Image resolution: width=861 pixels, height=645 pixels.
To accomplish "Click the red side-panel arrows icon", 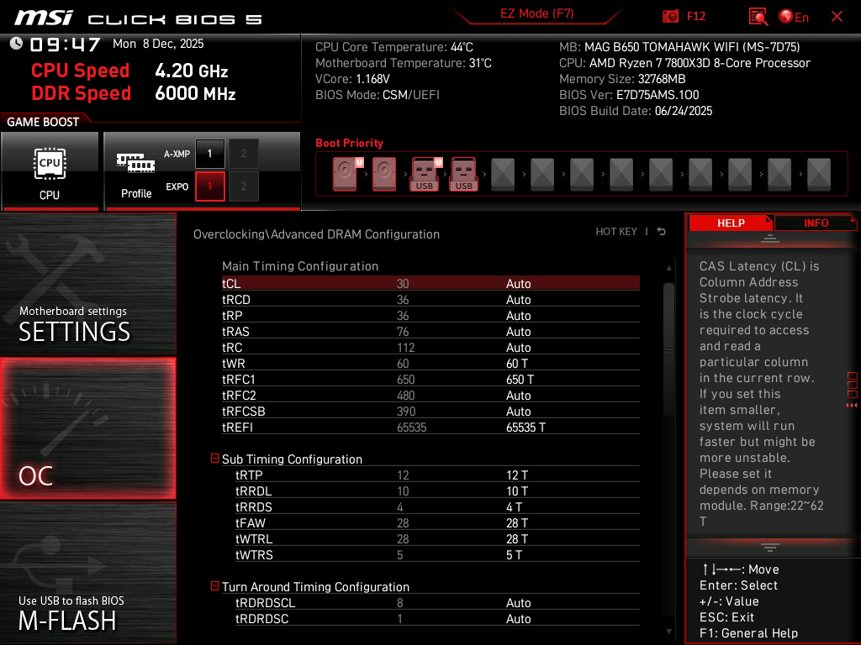I will click(852, 405).
